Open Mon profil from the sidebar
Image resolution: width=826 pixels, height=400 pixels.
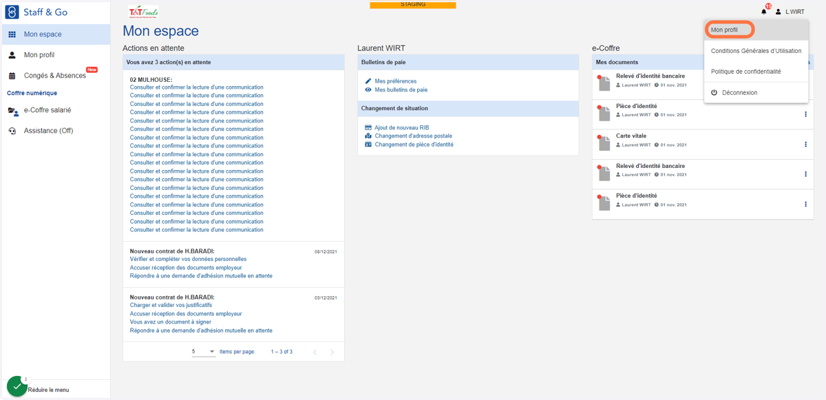coord(55,55)
